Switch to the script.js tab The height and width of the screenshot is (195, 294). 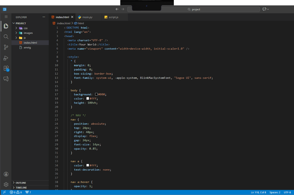[113, 17]
